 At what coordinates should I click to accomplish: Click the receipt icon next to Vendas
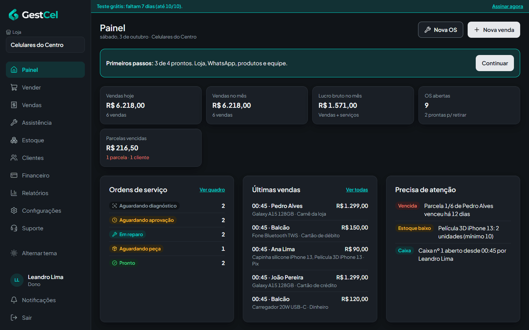pos(14,105)
